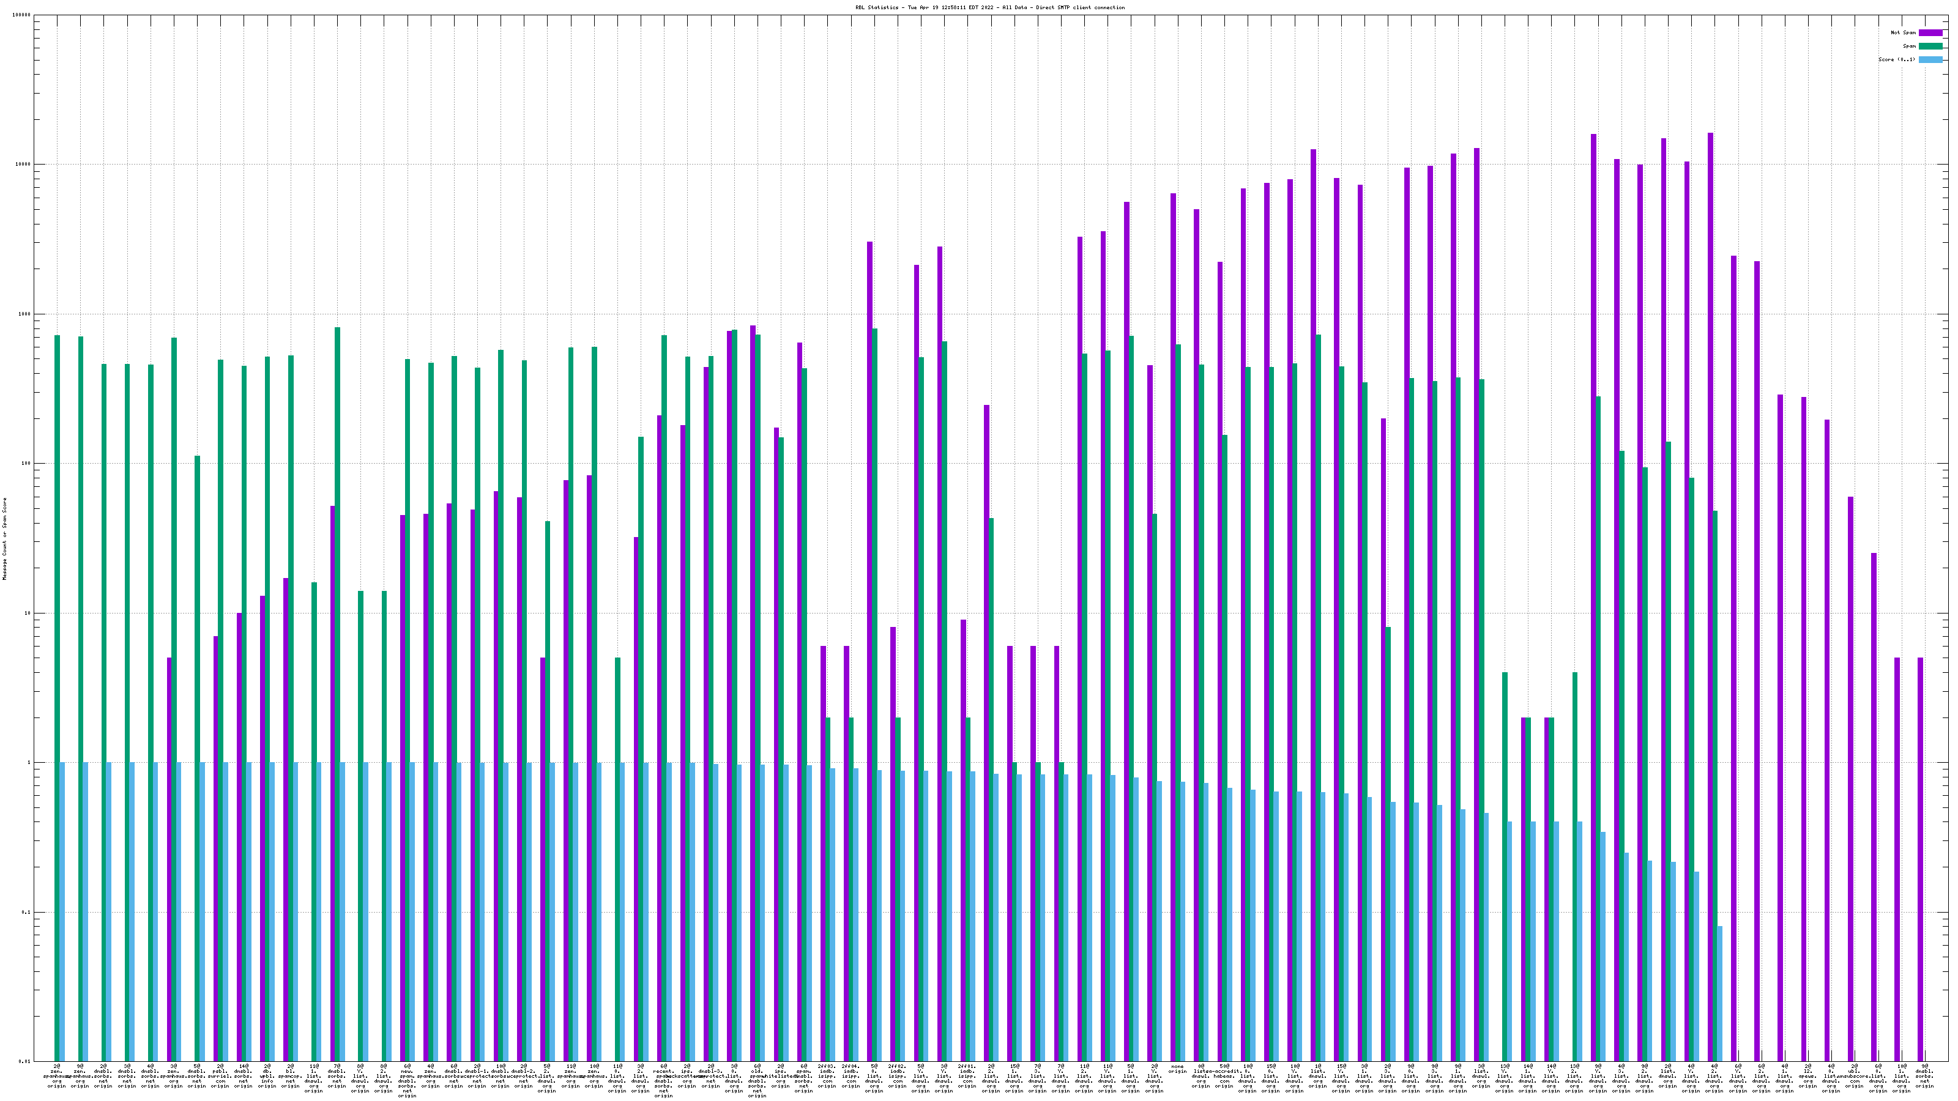Select the 'Not Spam' legend text

[x=1904, y=32]
